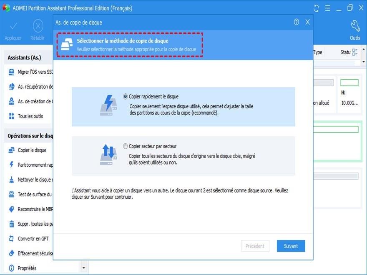
Task: Click the quick disk copy lightning drive icon
Action: pyautogui.click(x=108, y=105)
